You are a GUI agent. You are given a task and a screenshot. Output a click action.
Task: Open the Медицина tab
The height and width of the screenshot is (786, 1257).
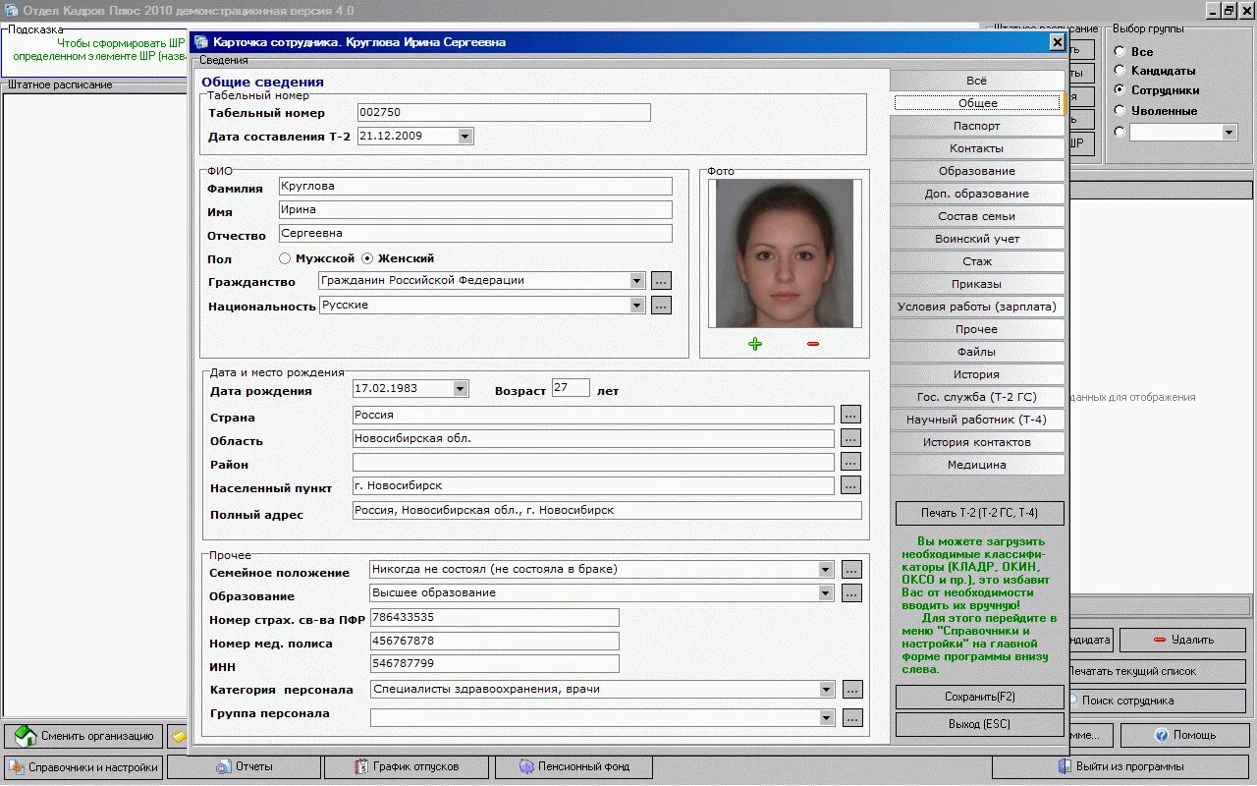[977, 465]
